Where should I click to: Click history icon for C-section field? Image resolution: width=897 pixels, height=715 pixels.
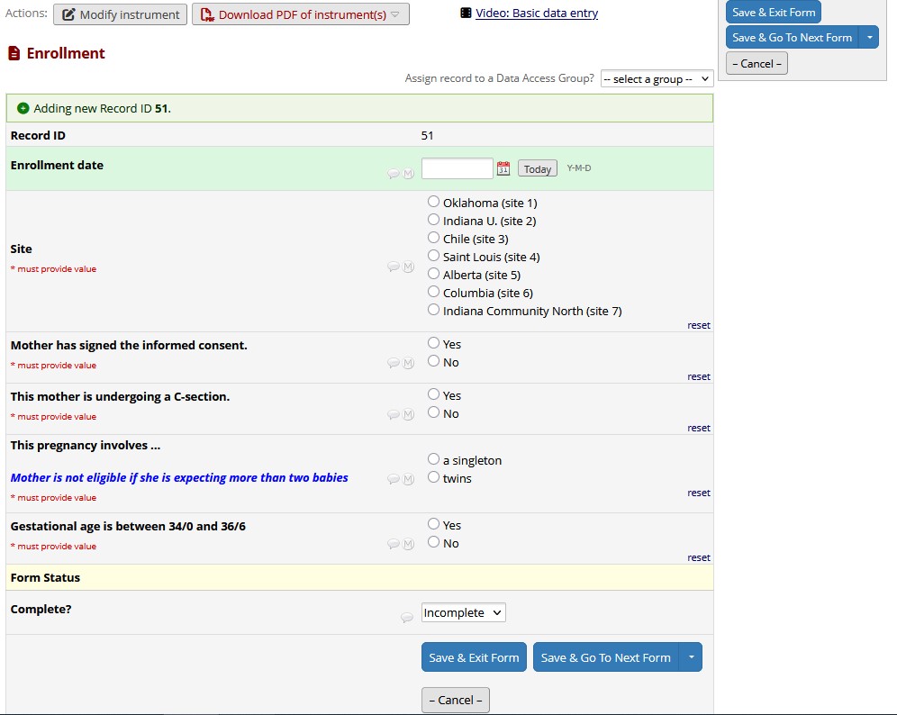click(x=408, y=414)
